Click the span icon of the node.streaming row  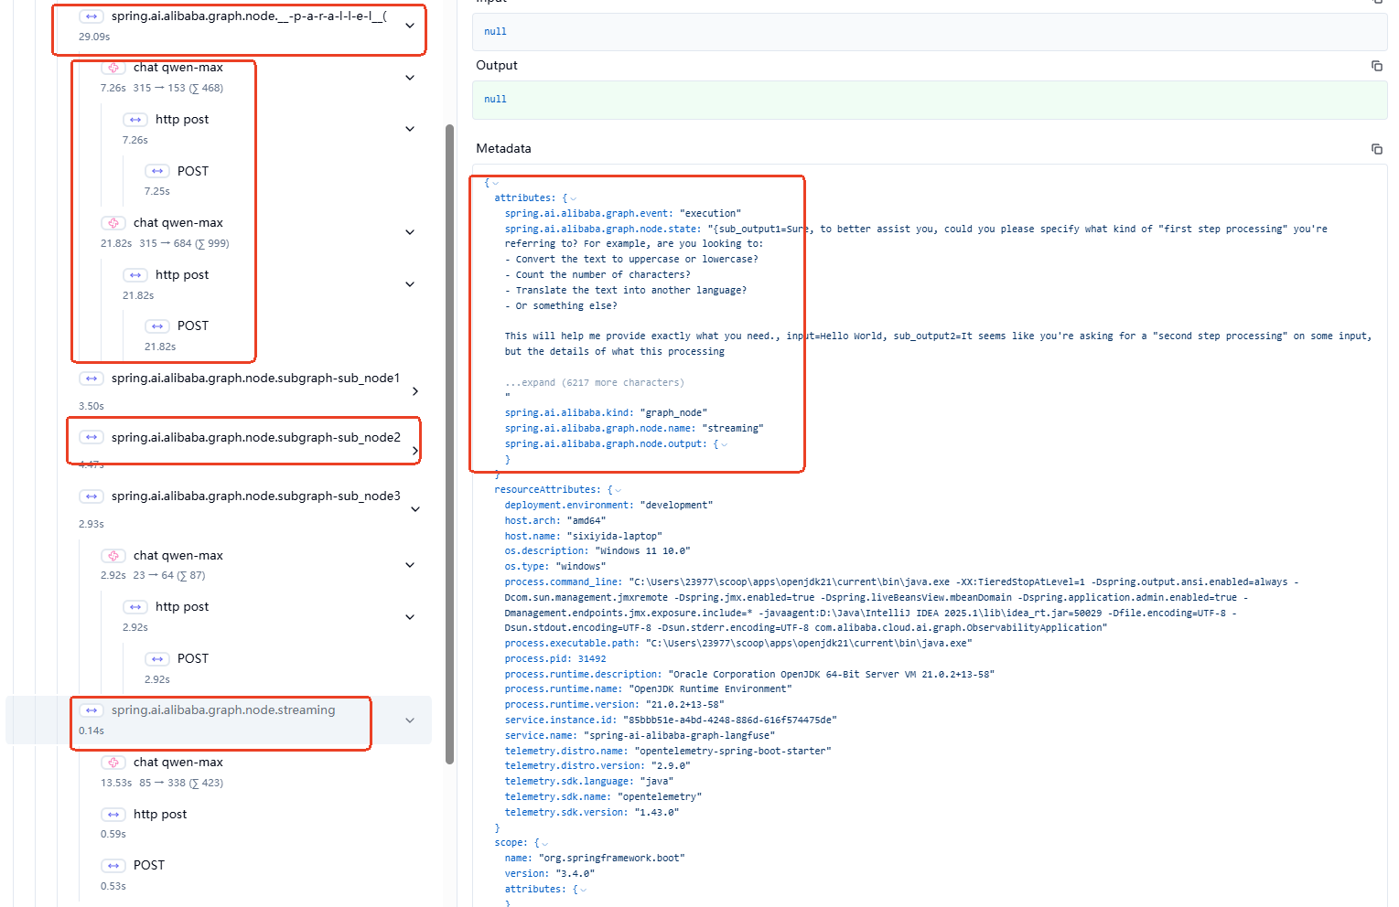91,710
